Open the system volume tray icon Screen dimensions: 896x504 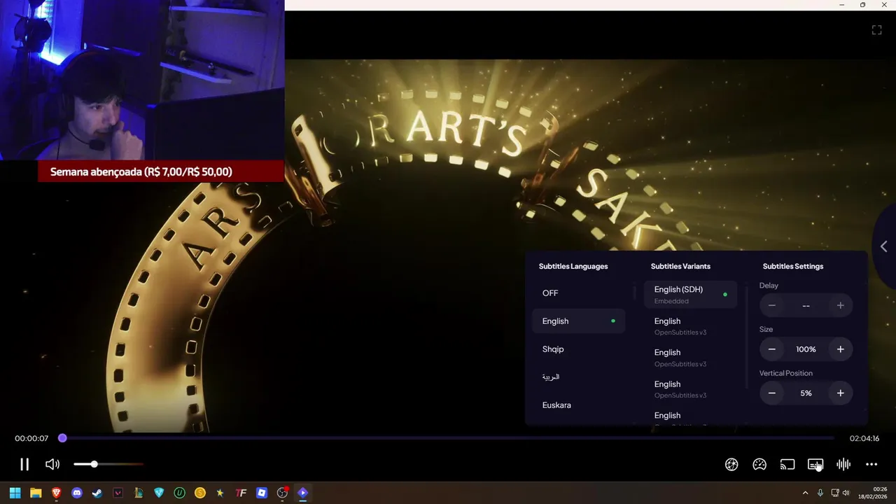coord(846,493)
